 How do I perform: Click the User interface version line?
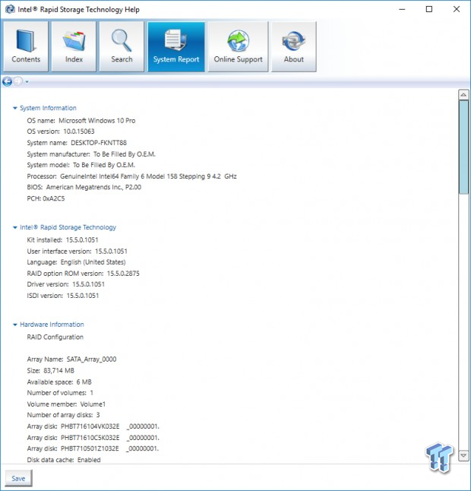77,252
